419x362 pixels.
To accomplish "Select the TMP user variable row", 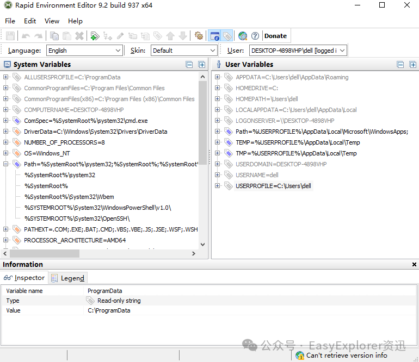I will coord(296,153).
